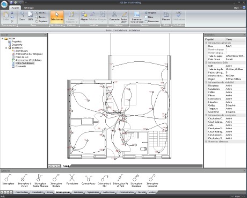Screen dimensions: 247x198
Task: Click the Guides visibility value
Action: pyautogui.click(x=235, y=105)
